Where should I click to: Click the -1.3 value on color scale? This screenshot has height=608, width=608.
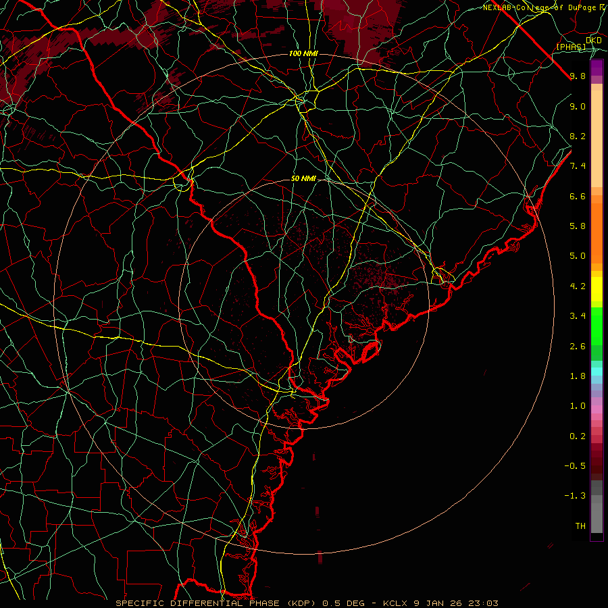pos(575,496)
